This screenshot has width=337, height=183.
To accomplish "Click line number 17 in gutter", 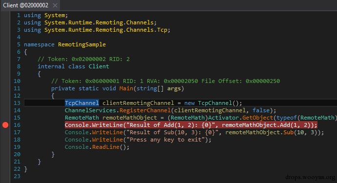I will (17, 132).
